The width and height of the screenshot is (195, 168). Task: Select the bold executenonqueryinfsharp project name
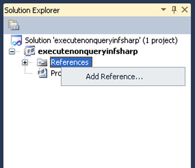[x=88, y=52]
